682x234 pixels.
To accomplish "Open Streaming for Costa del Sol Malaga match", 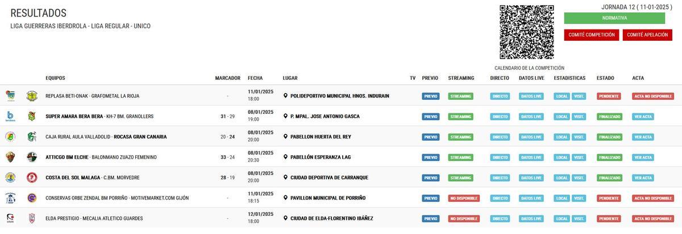I will [460, 178].
